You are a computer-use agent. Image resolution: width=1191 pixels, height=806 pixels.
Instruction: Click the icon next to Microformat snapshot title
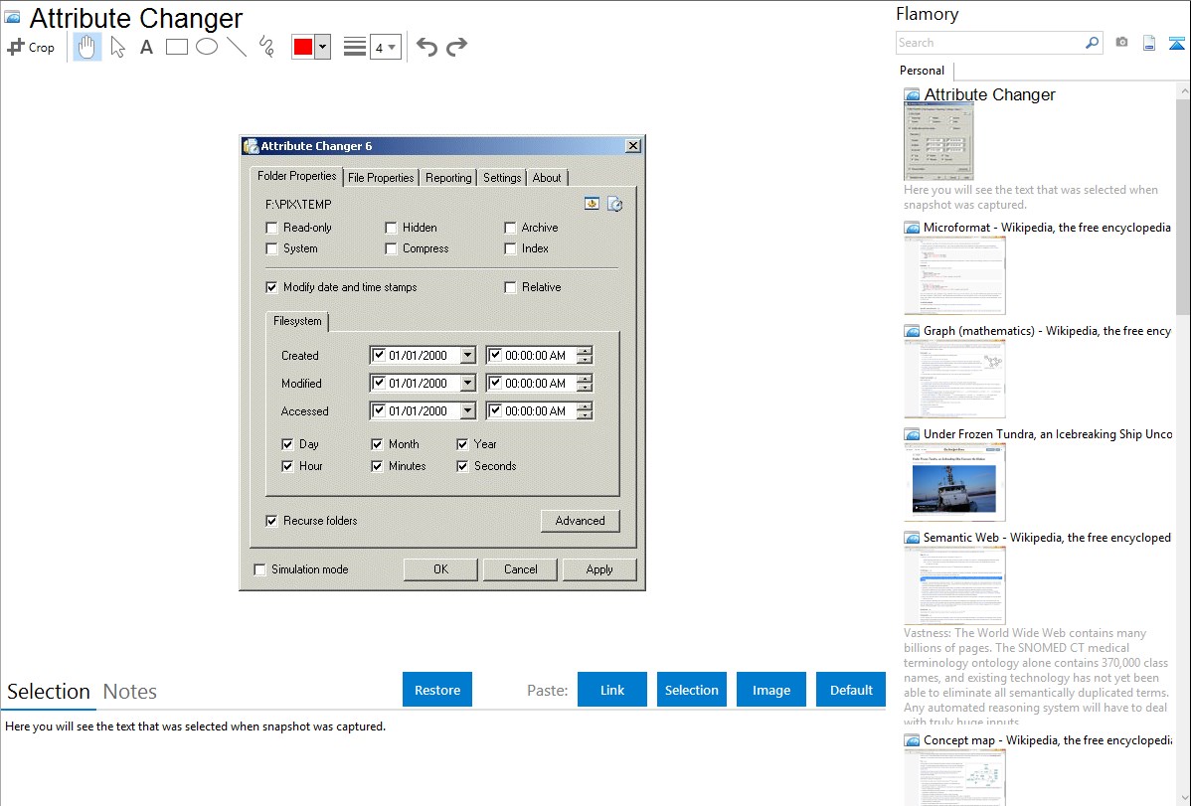(912, 228)
